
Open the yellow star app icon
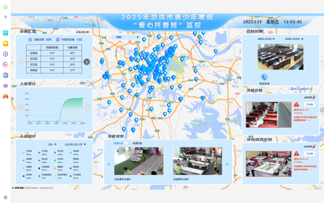click(5, 43)
